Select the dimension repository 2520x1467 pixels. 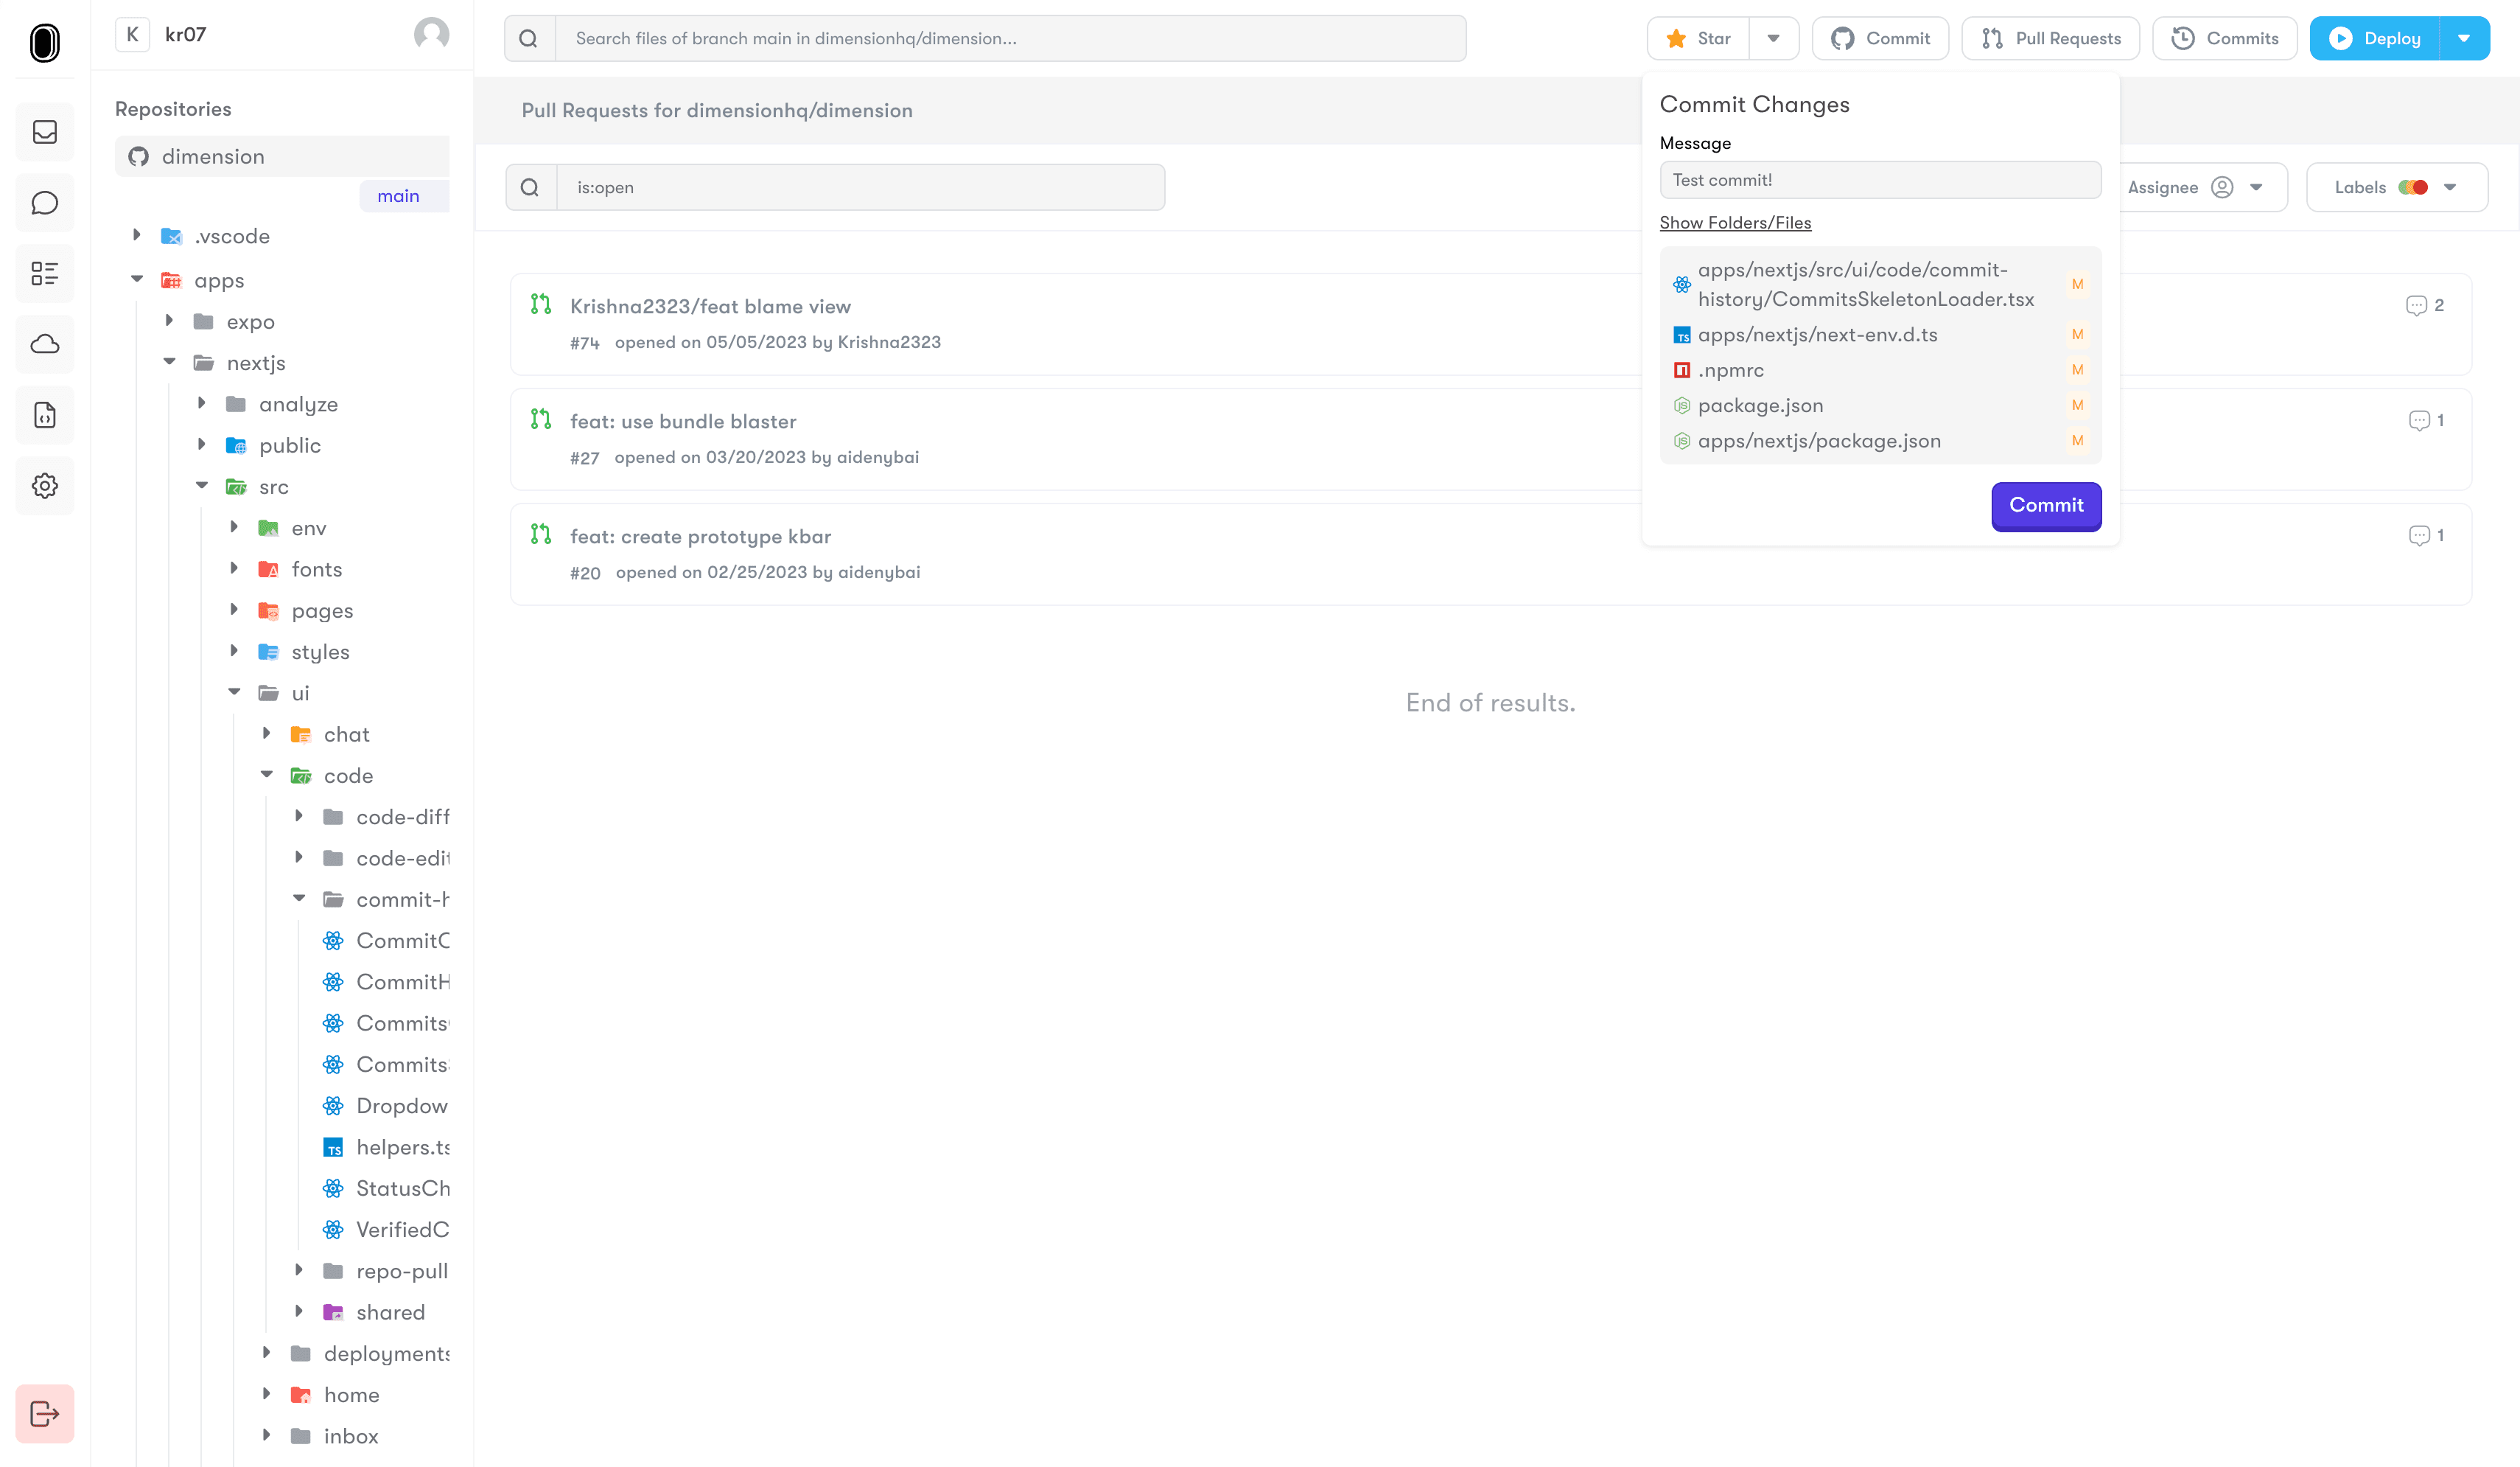(282, 157)
